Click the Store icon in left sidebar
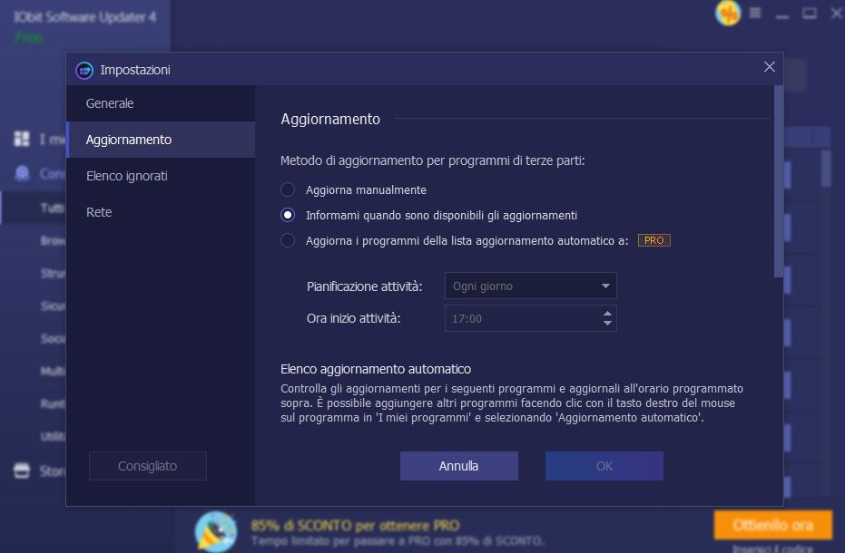 pyautogui.click(x=22, y=471)
